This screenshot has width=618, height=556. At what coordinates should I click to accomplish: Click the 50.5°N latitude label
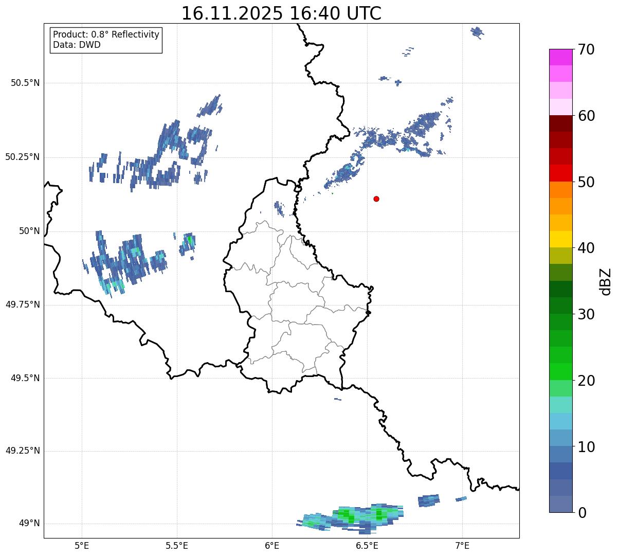click(25, 83)
